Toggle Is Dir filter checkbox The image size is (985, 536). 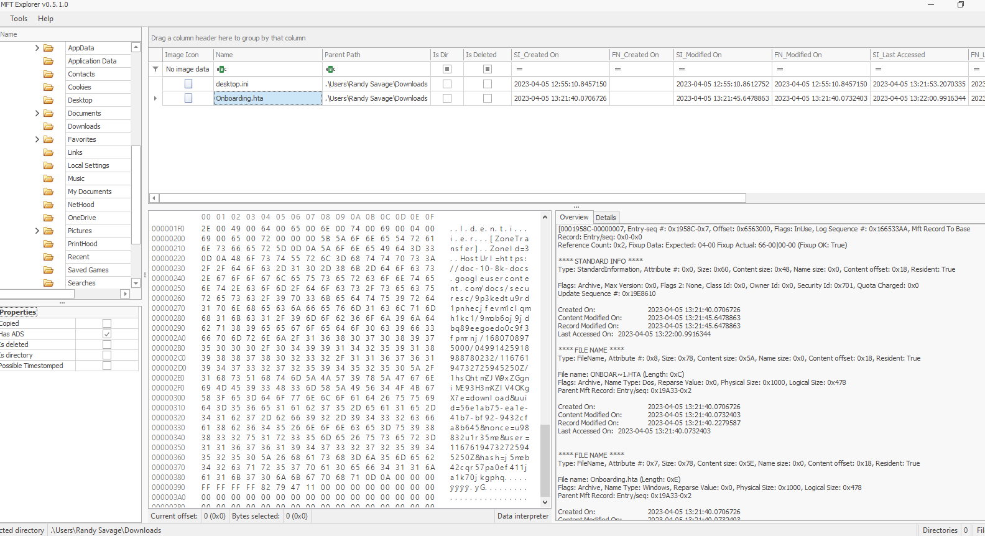[x=446, y=69]
